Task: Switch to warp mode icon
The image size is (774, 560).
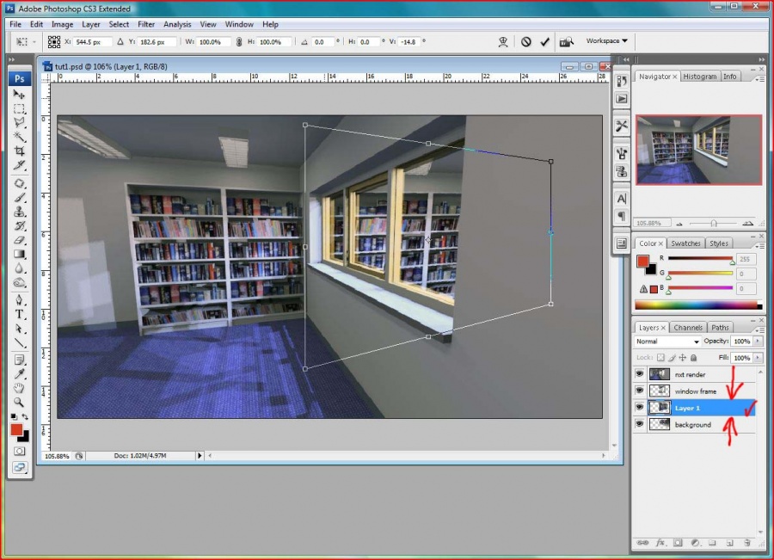Action: coord(503,41)
